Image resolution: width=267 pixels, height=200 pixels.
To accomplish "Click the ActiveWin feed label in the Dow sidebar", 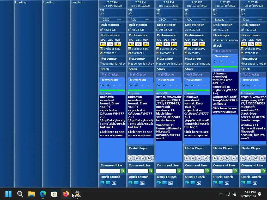I will [x=247, y=93].
